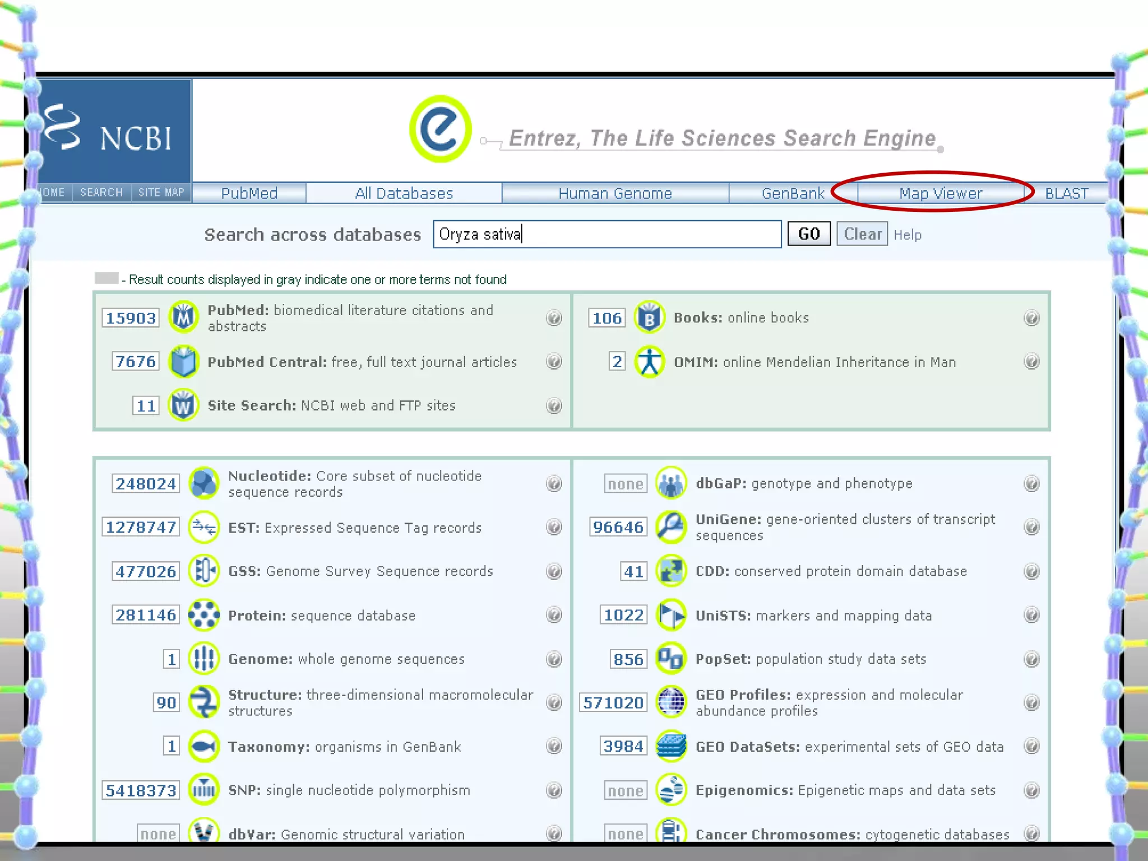1148x861 pixels.
Task: Switch to the BLAST tab
Action: (1066, 193)
